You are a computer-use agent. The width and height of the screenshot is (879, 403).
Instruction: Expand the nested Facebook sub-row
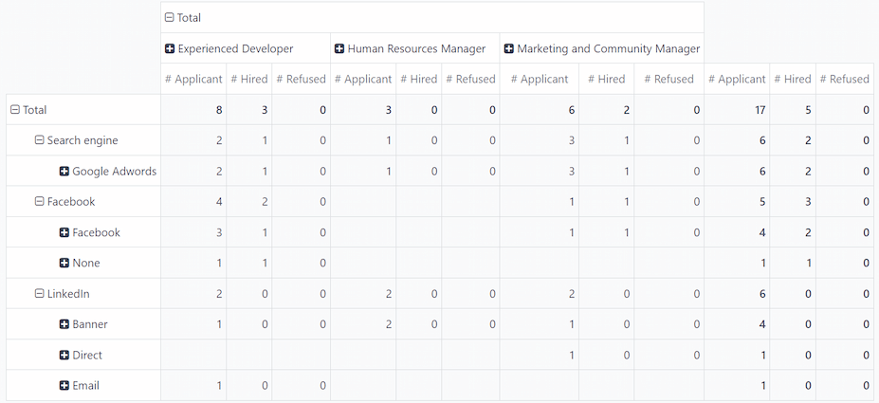(64, 232)
